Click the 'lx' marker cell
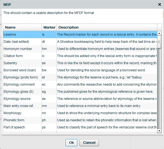Screen dimensions: 164x149 pyautogui.click(x=49, y=35)
